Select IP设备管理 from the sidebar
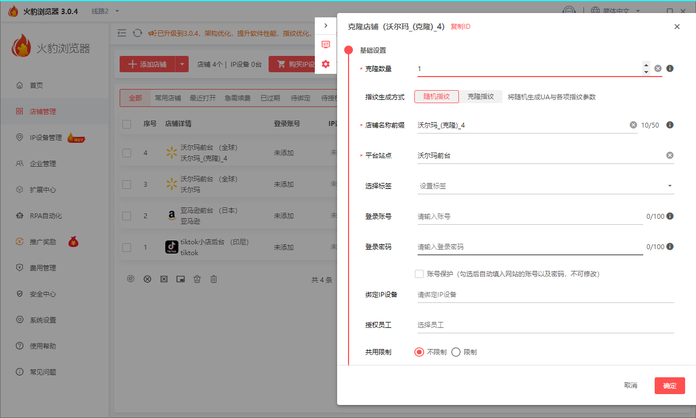The width and height of the screenshot is (696, 418). tap(47, 137)
